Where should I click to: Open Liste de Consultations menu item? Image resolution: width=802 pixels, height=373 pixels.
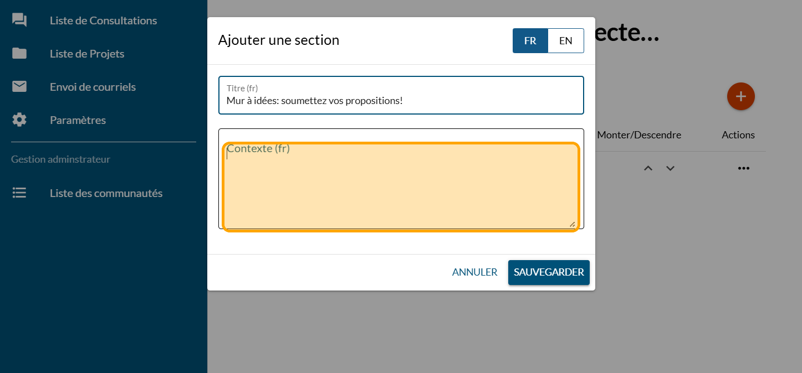pos(103,20)
